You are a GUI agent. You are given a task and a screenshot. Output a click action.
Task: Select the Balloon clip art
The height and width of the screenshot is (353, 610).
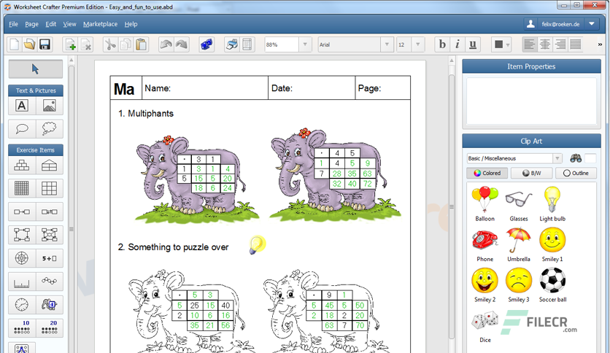coord(484,204)
